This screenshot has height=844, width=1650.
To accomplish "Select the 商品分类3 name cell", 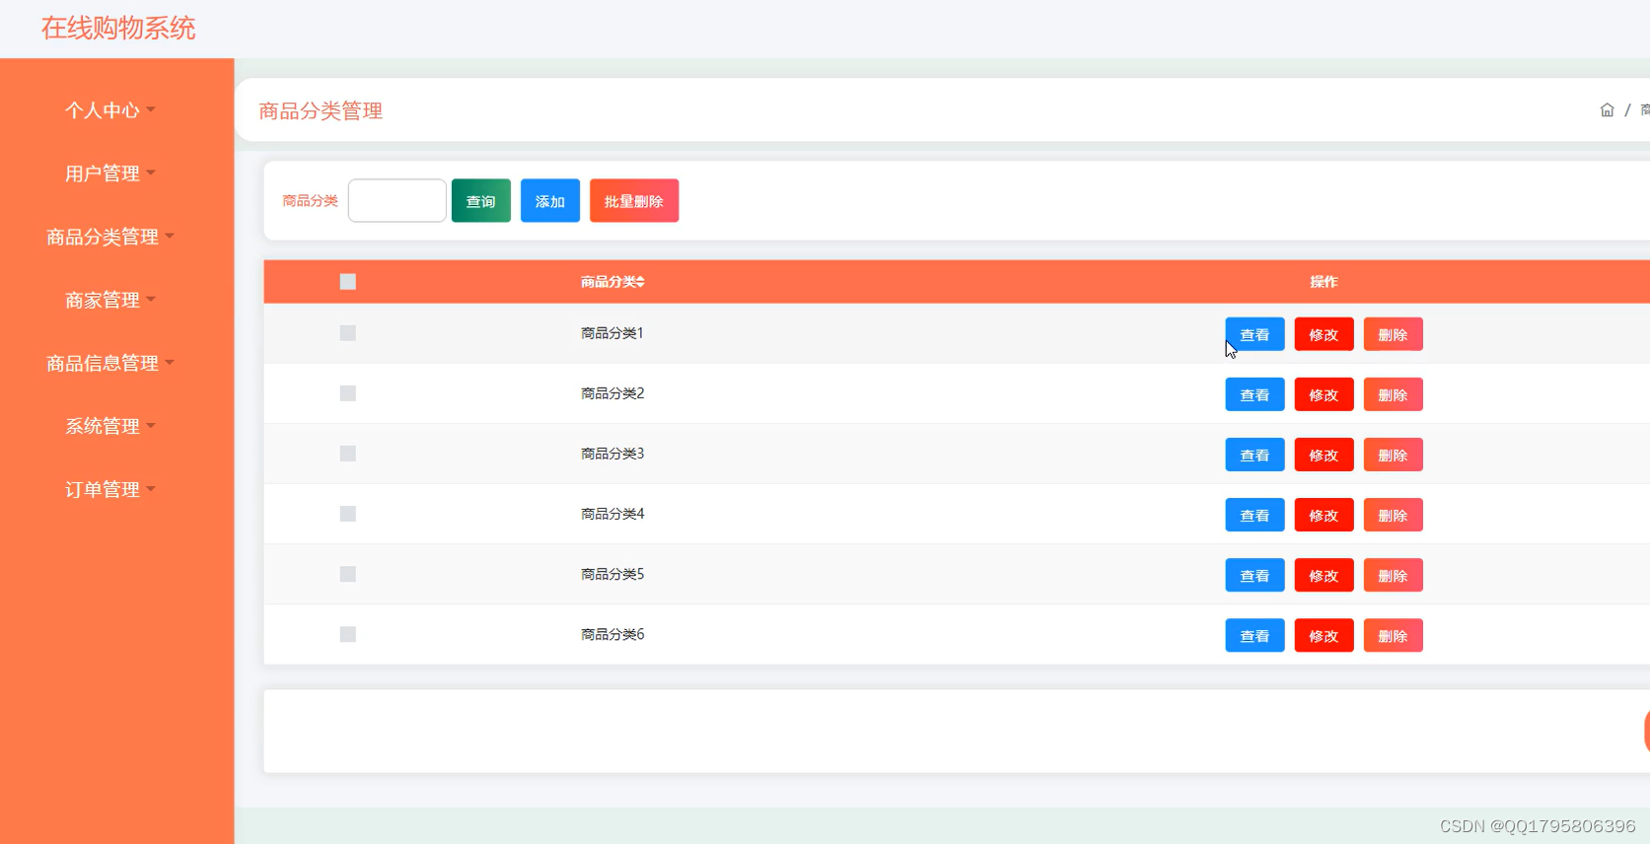I will (612, 454).
